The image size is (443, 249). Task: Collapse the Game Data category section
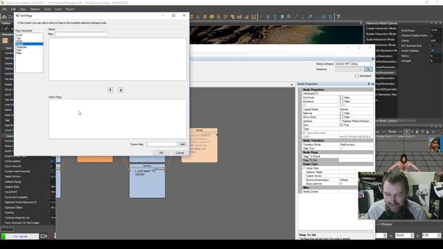pyautogui.click(x=300, y=164)
